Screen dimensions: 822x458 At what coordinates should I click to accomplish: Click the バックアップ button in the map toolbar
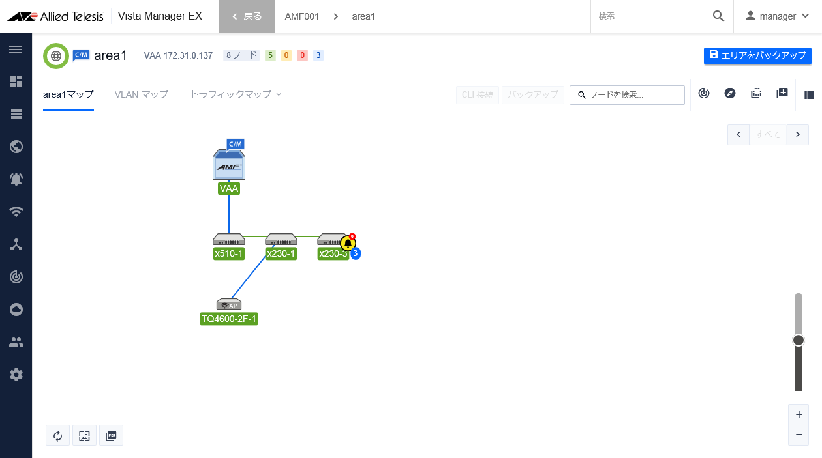[533, 94]
